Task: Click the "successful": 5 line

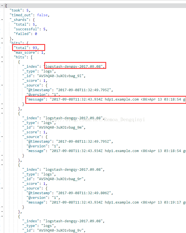Action: (x=31, y=29)
